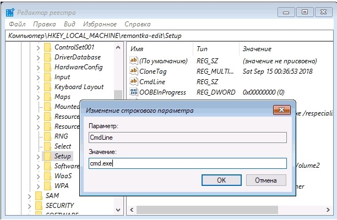Screen dimensions: 337x220
Task: Open the Справка menu
Action: (138, 24)
